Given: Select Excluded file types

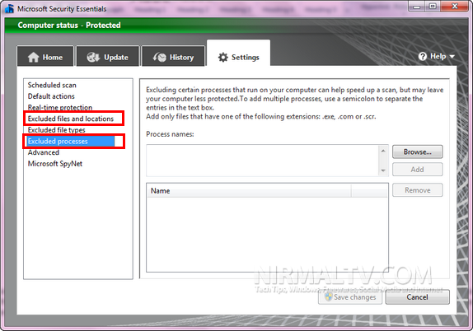Looking at the screenshot, I should tap(56, 130).
